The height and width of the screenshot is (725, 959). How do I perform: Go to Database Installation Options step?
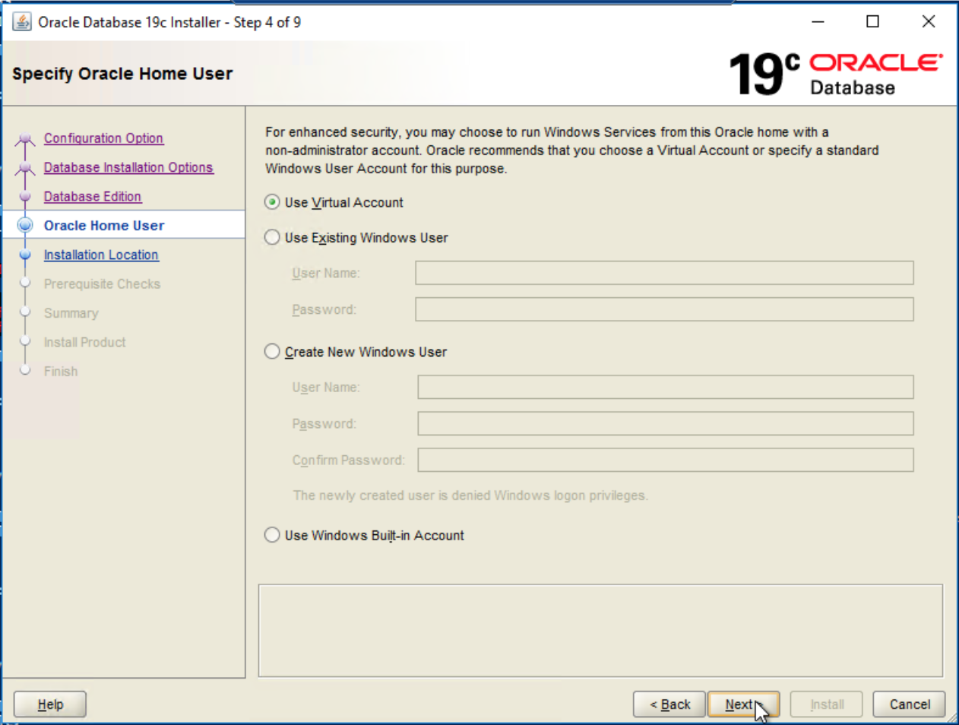(x=128, y=167)
